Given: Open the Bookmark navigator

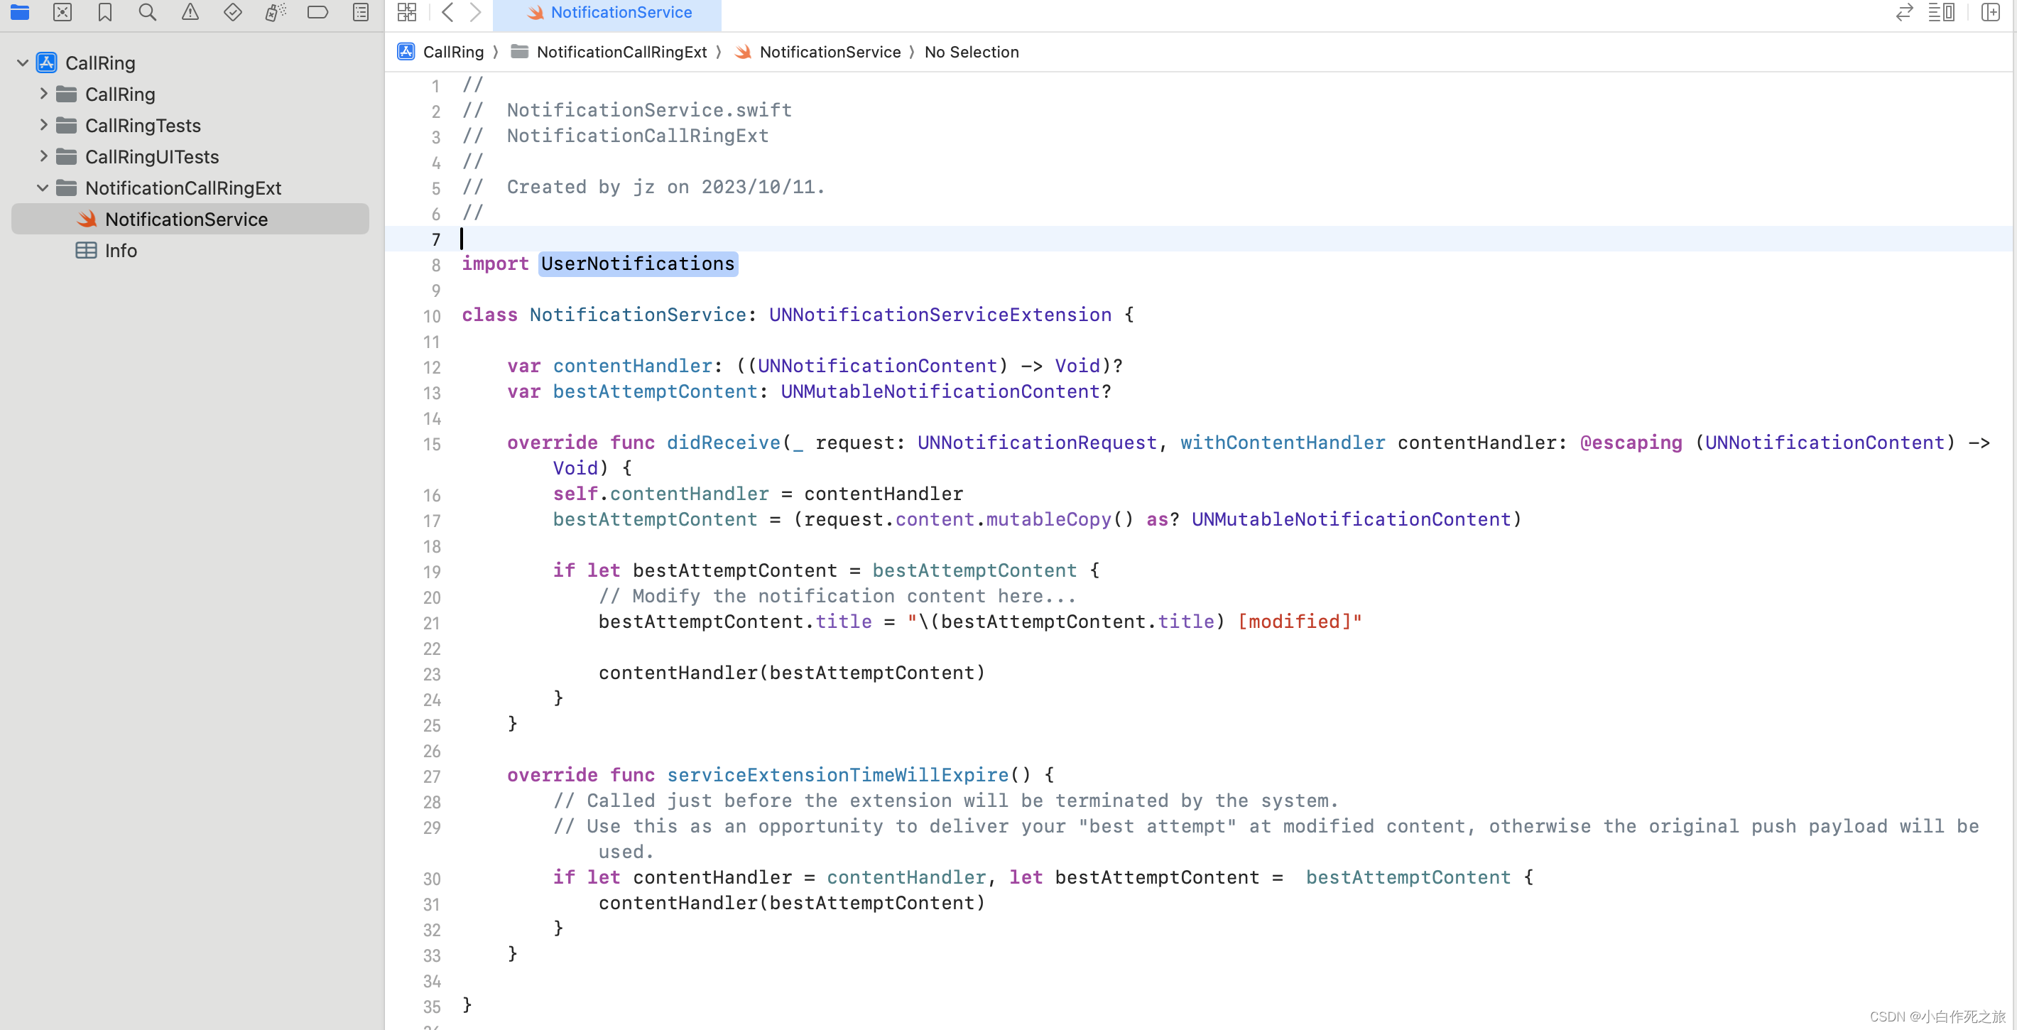Looking at the screenshot, I should (x=105, y=12).
